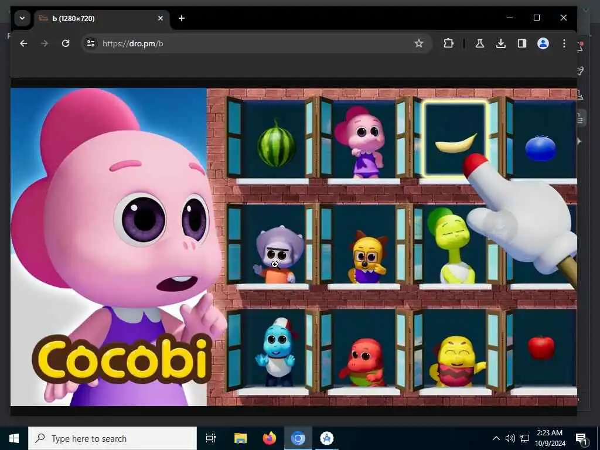Bookmark this page with the star icon
The width and height of the screenshot is (600, 450).
pos(419,43)
